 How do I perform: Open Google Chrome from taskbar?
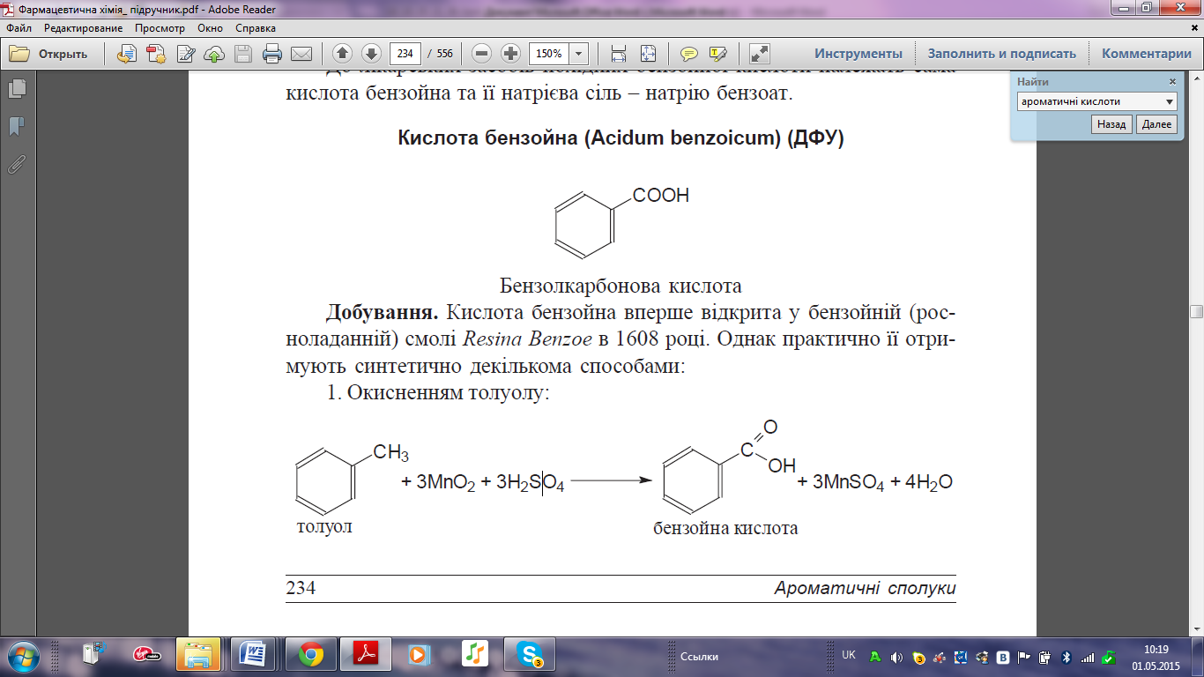pyautogui.click(x=310, y=655)
